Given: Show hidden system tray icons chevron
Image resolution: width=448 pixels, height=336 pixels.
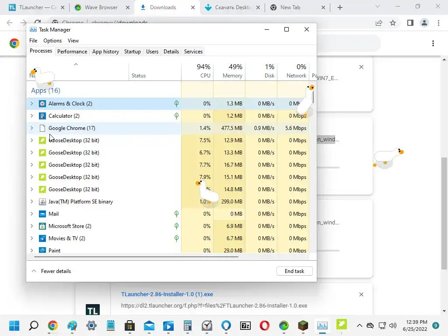Looking at the screenshot, I should coord(360,325).
